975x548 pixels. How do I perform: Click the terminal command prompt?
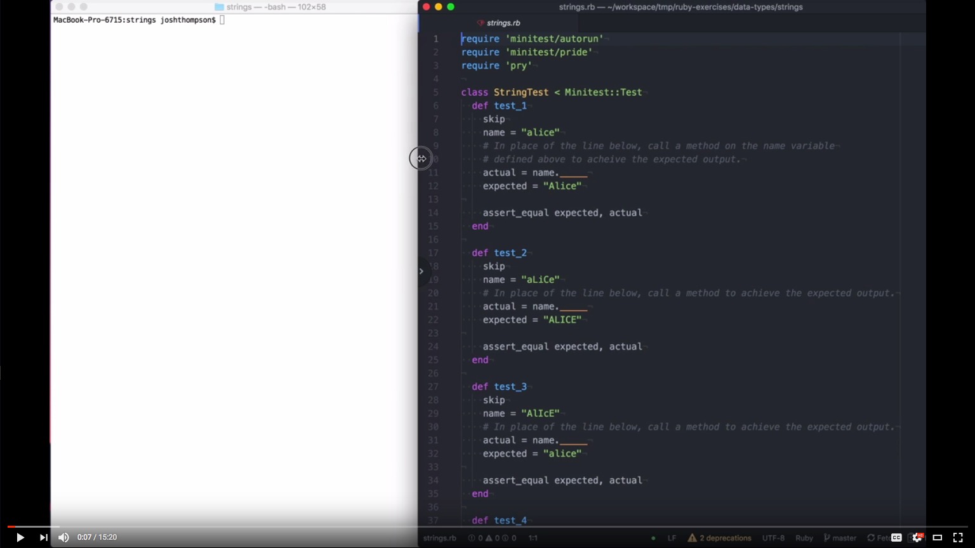(222, 20)
